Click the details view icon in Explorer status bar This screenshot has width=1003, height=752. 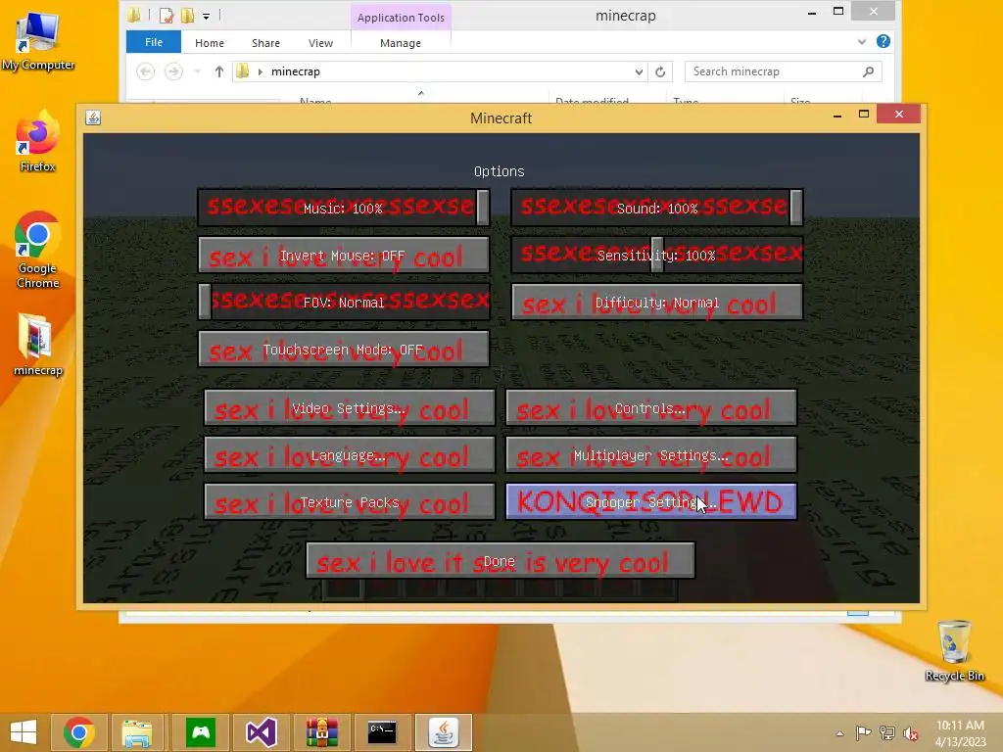[x=858, y=613]
